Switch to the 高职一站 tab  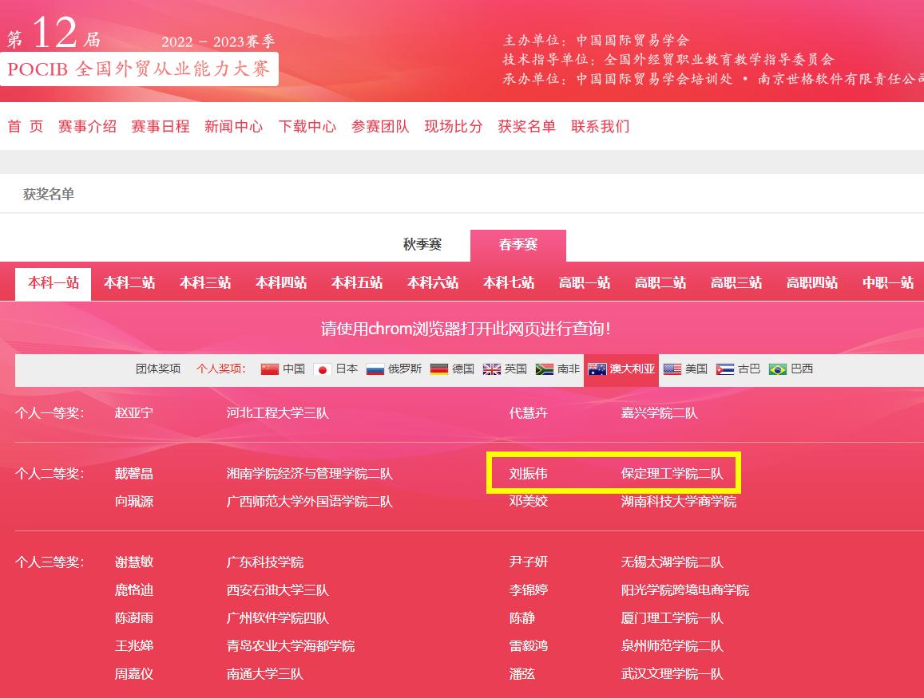(x=584, y=282)
